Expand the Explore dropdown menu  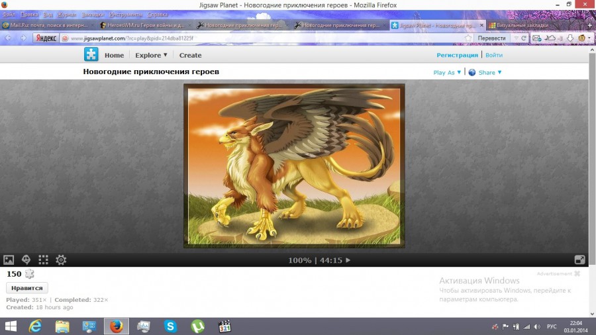(151, 56)
